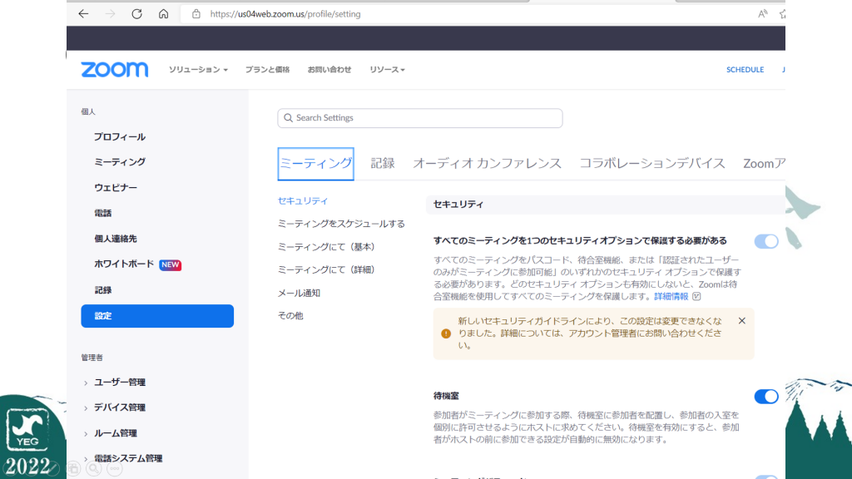Open ホワイトボード in the sidebar

124,264
